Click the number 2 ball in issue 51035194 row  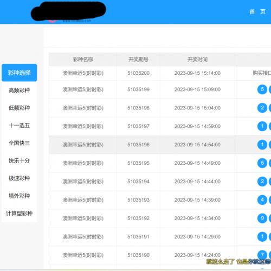point(262,182)
